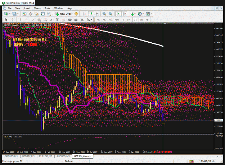Set timeframe to H4
Screen dimensions: 225x165
click(x=129, y=20)
